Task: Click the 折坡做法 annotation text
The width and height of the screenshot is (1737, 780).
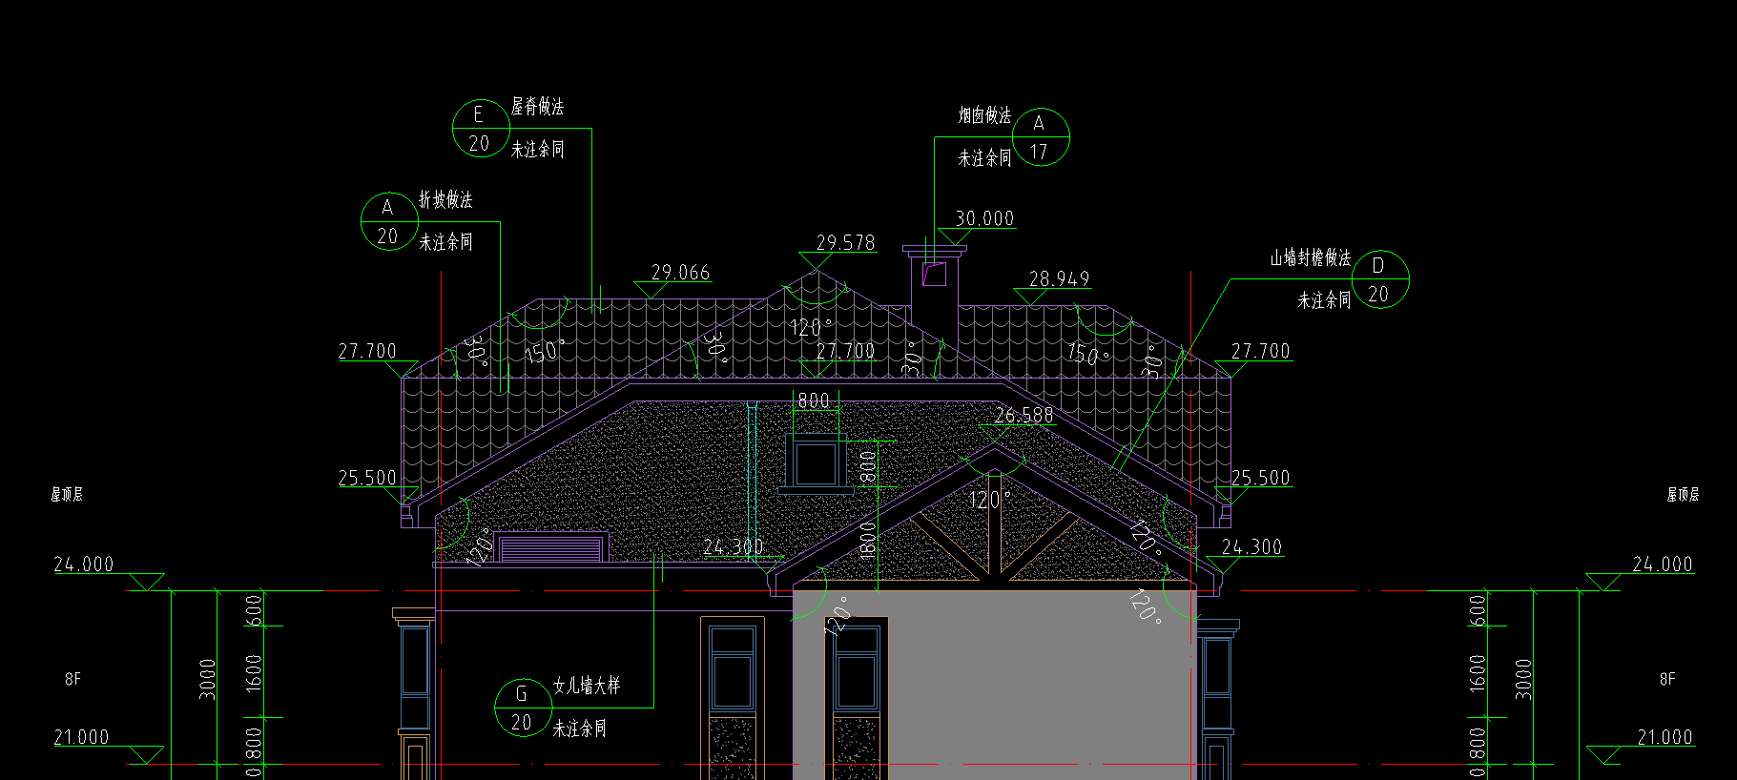Action: click(445, 200)
